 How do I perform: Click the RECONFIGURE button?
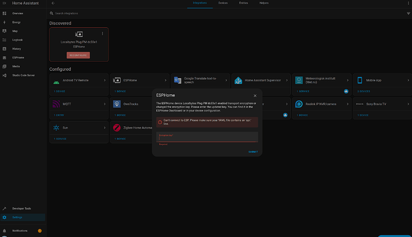tap(78, 55)
